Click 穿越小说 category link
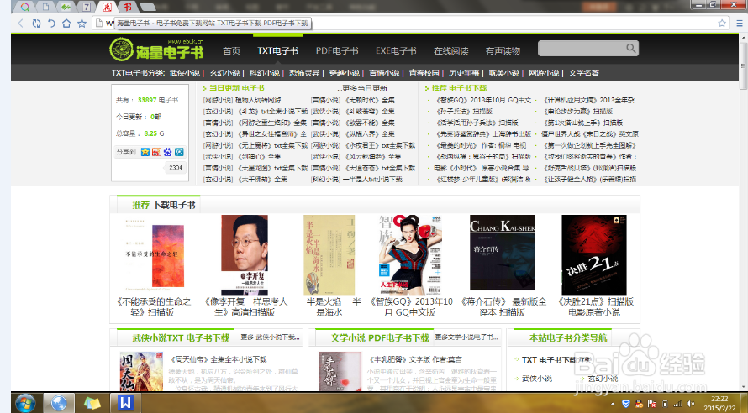This screenshot has height=413, width=748. click(344, 73)
